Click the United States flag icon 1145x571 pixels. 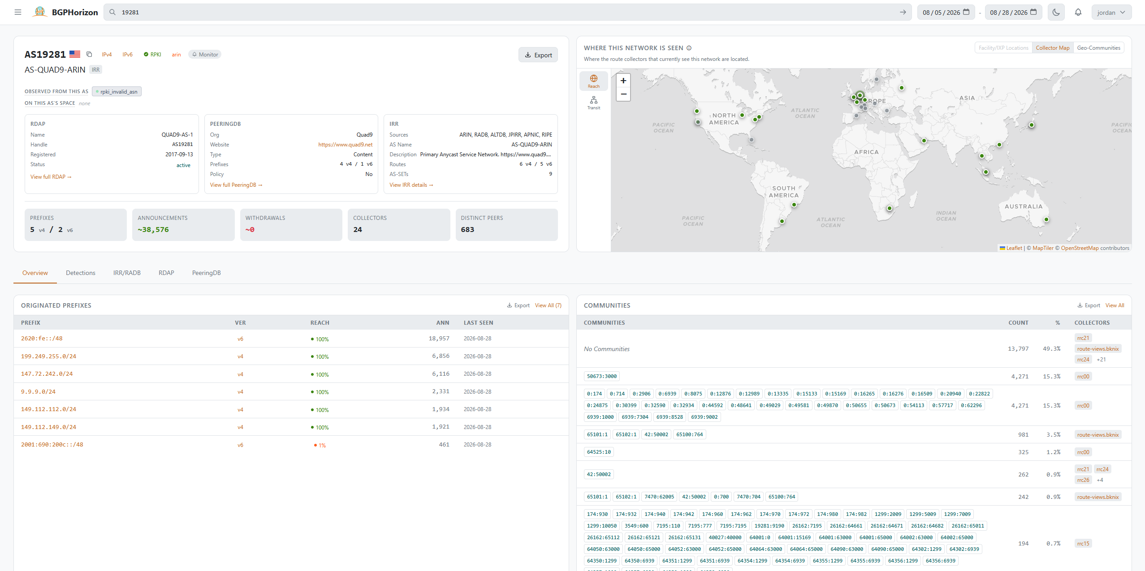click(75, 54)
